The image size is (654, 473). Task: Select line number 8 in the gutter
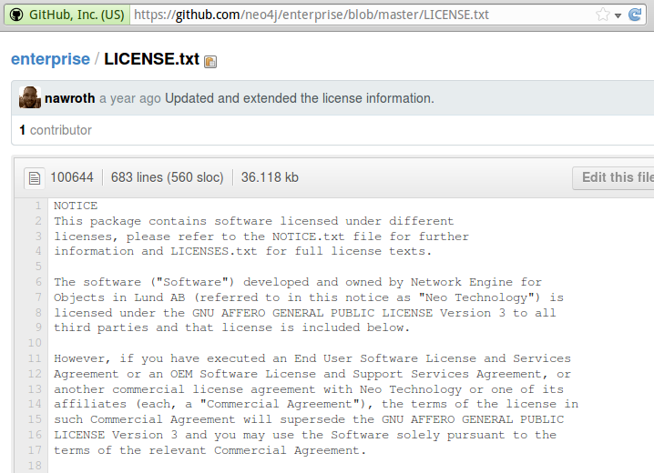click(38, 313)
